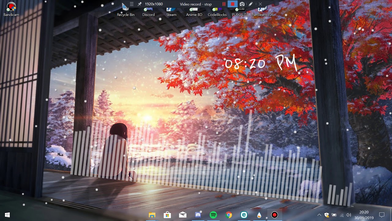Activate the pencil drawing tool in the recording bar

(251, 4)
